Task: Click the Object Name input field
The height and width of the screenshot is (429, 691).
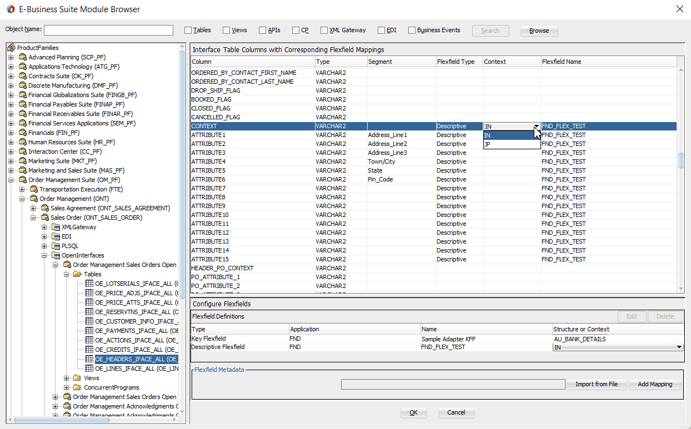Action: tap(108, 30)
